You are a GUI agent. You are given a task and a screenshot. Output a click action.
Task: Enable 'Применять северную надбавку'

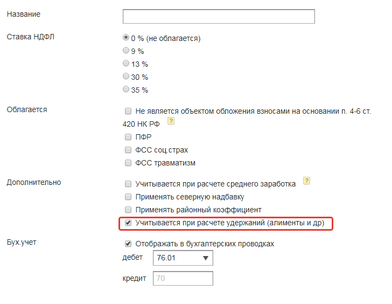click(x=128, y=197)
